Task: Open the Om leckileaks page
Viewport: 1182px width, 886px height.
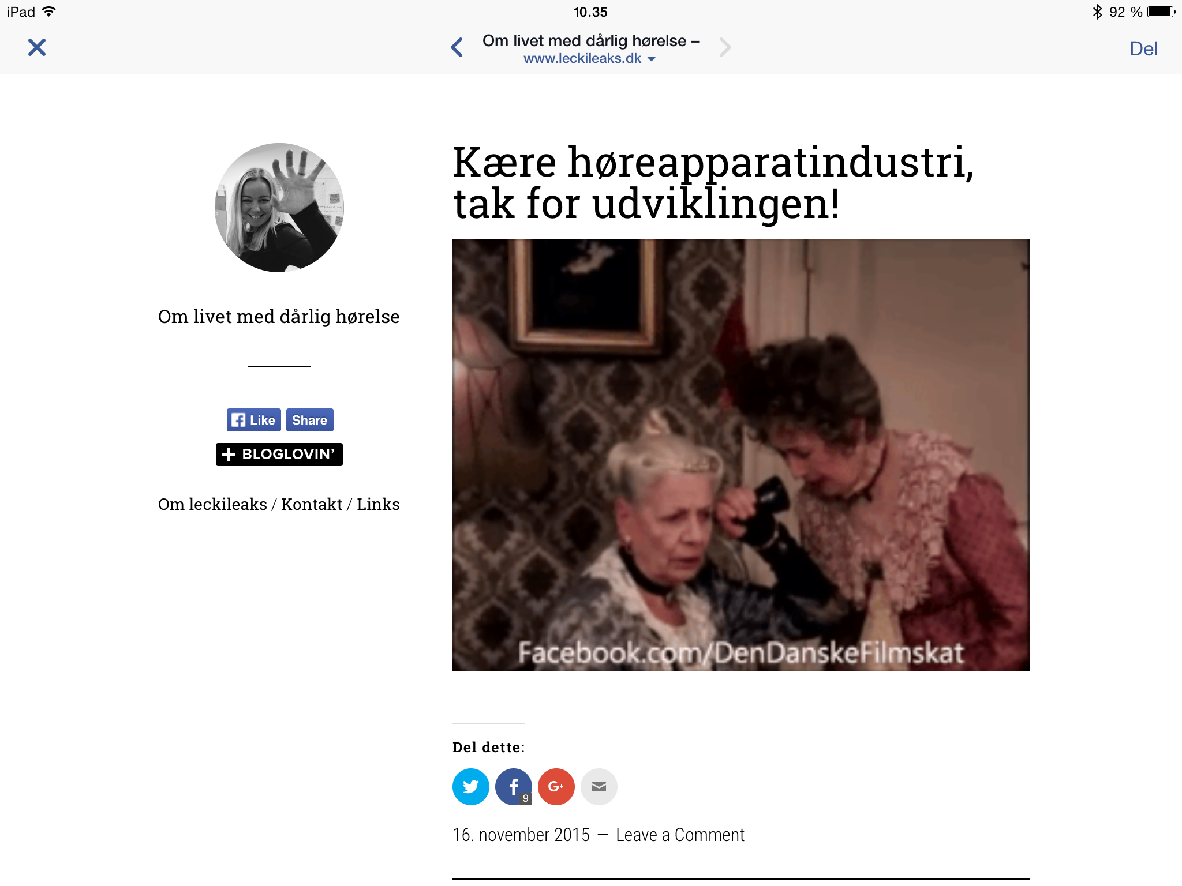Action: [x=212, y=504]
